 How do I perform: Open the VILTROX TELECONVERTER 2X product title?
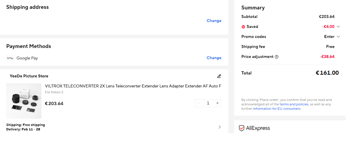[133, 86]
